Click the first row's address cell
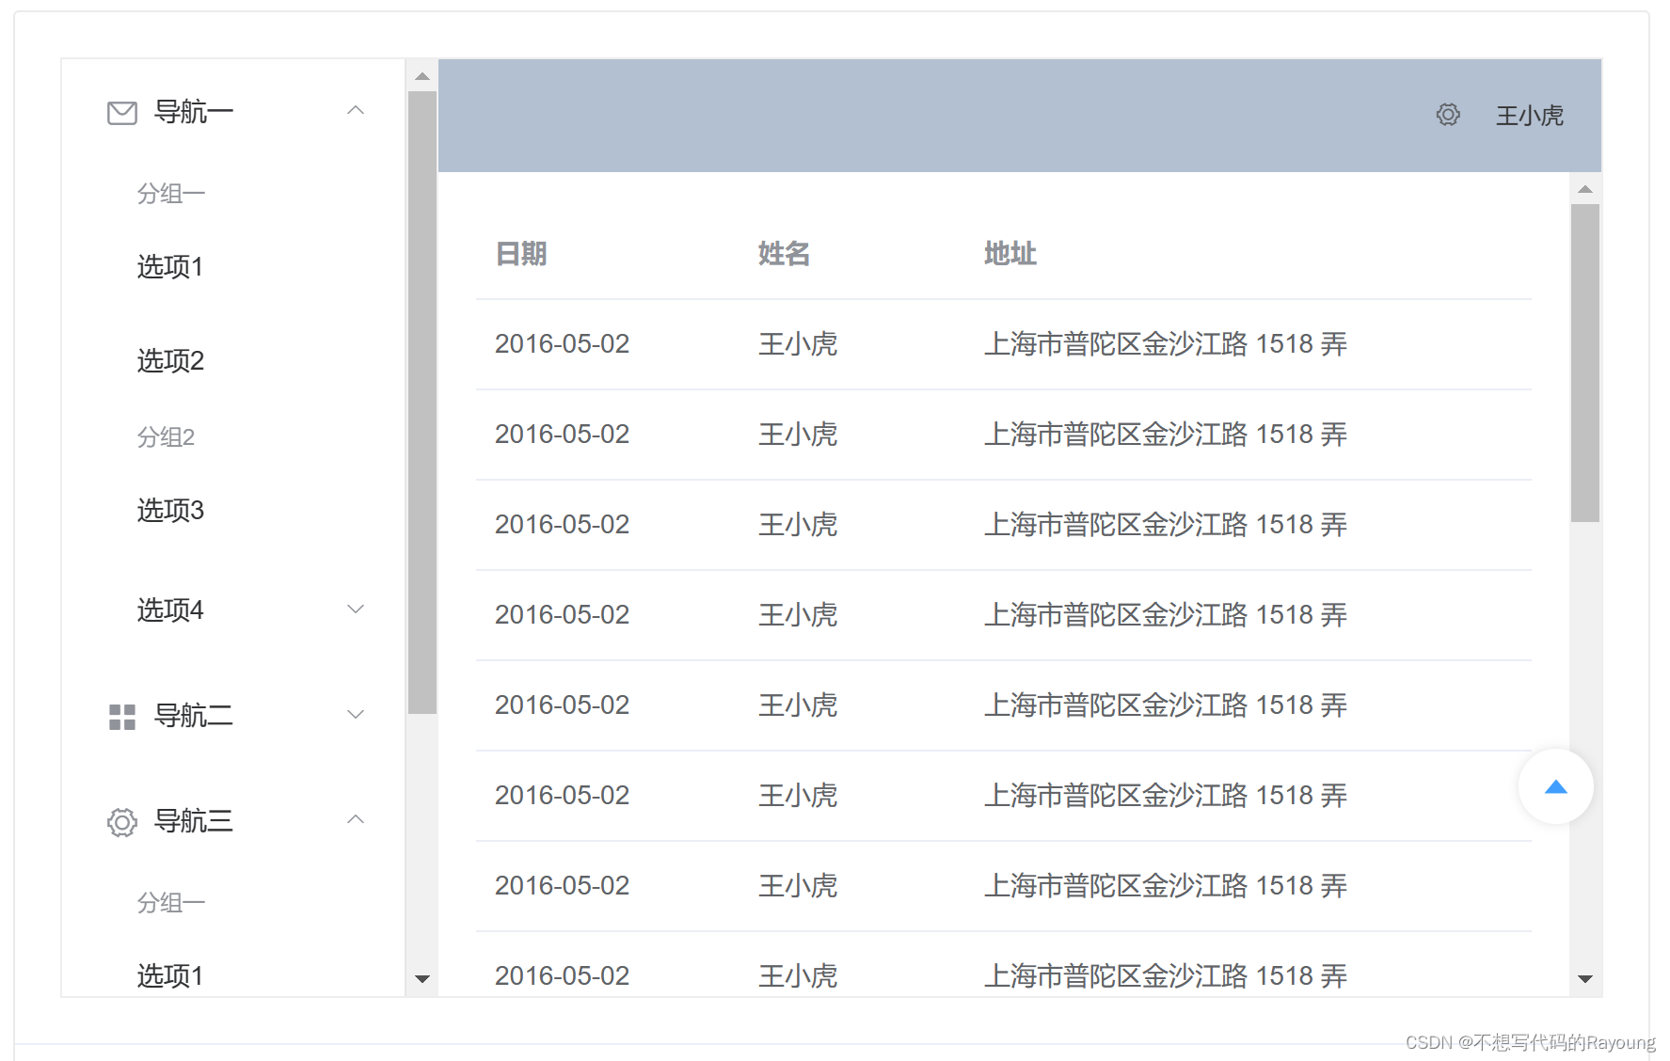The width and height of the screenshot is (1670, 1061). click(1166, 344)
